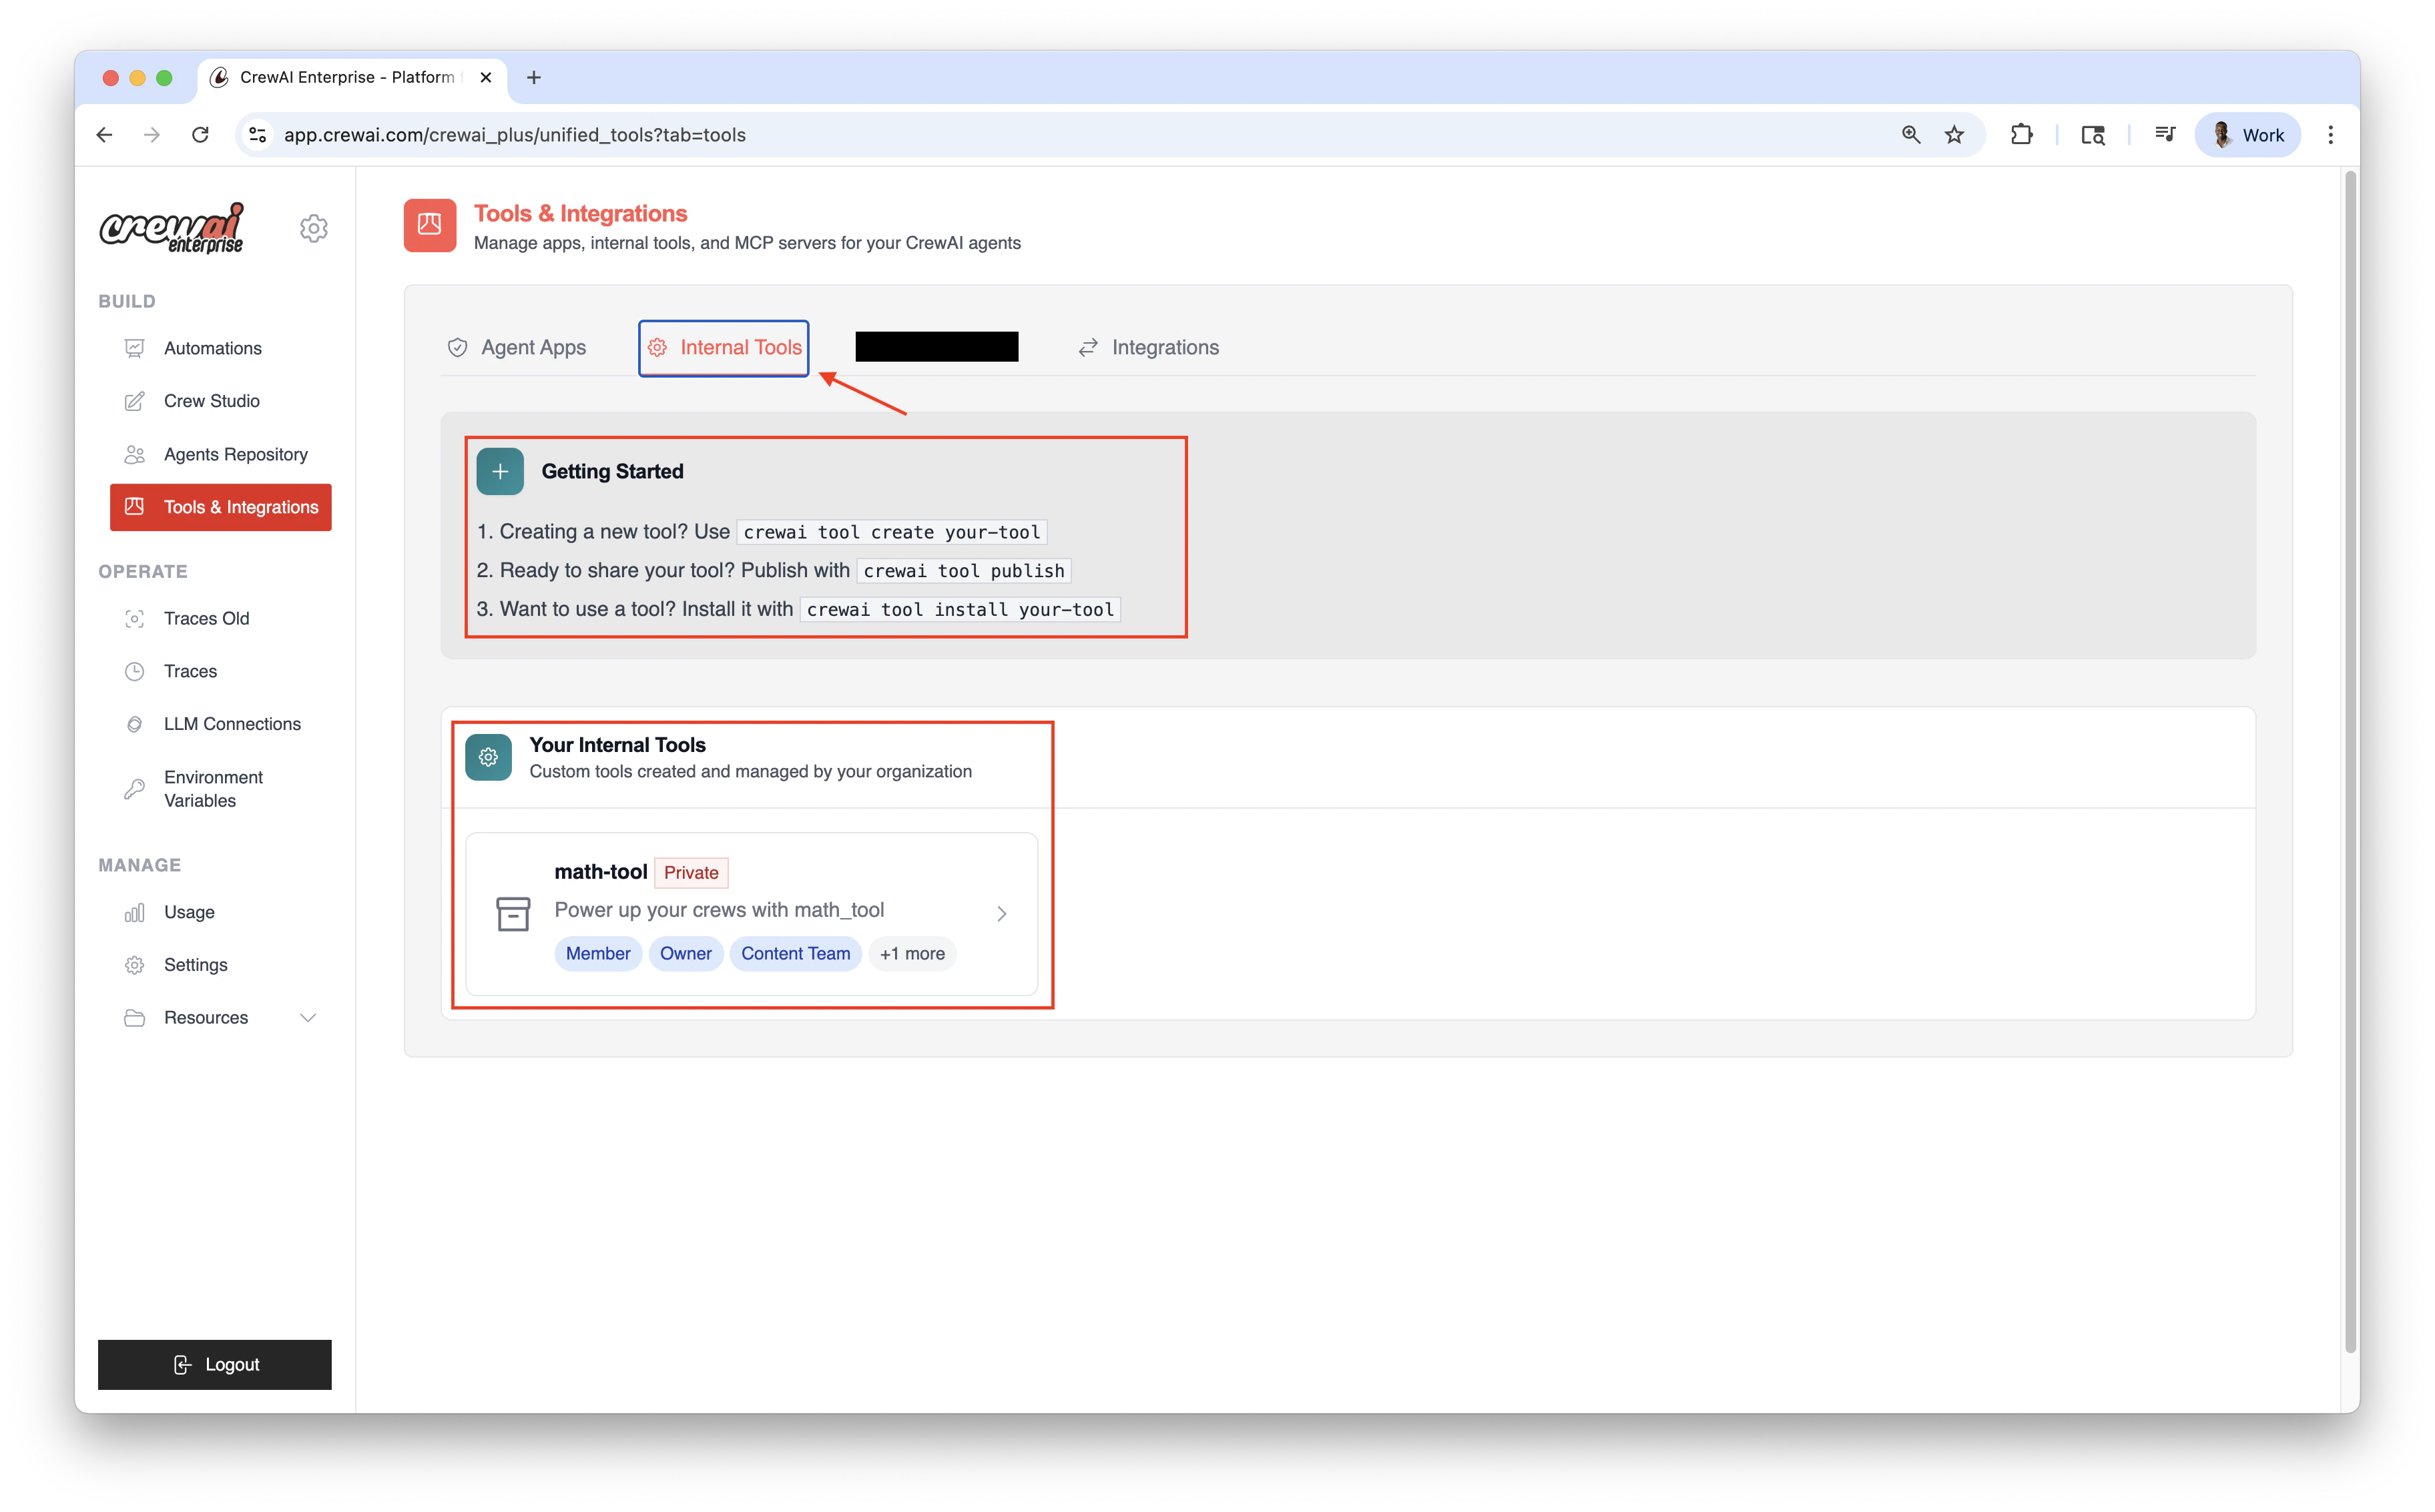Open the browser Extensions puzzle icon
Image resolution: width=2435 pixels, height=1512 pixels.
coord(2021,135)
